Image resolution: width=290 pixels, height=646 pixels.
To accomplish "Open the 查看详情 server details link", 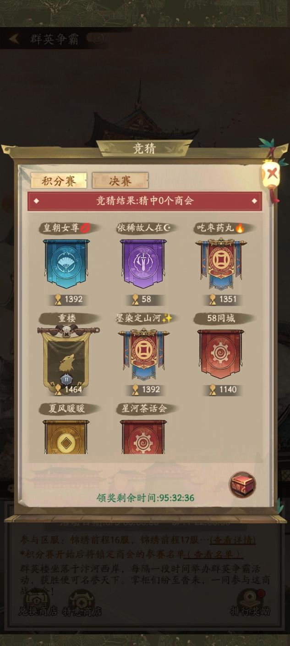I will [233, 540].
